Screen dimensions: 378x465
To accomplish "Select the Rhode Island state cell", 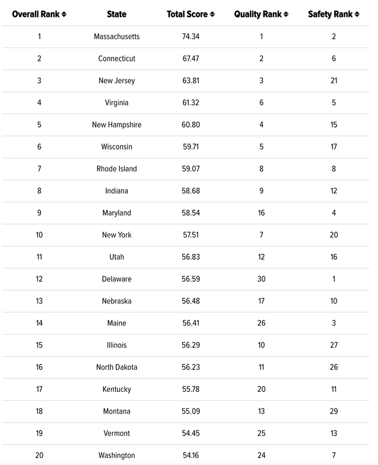I will [117, 168].
